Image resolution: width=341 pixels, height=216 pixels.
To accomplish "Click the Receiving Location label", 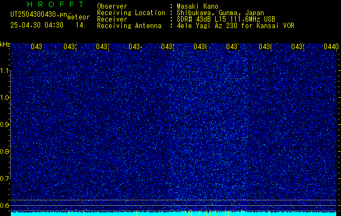I will (131, 13).
